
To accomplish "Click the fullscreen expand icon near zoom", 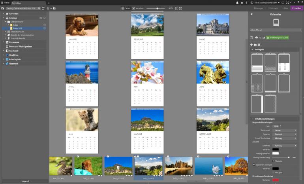I will coord(180,8).
